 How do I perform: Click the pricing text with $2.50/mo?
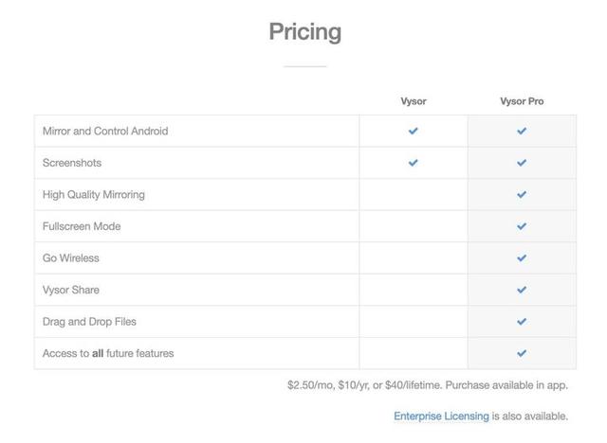(x=428, y=385)
